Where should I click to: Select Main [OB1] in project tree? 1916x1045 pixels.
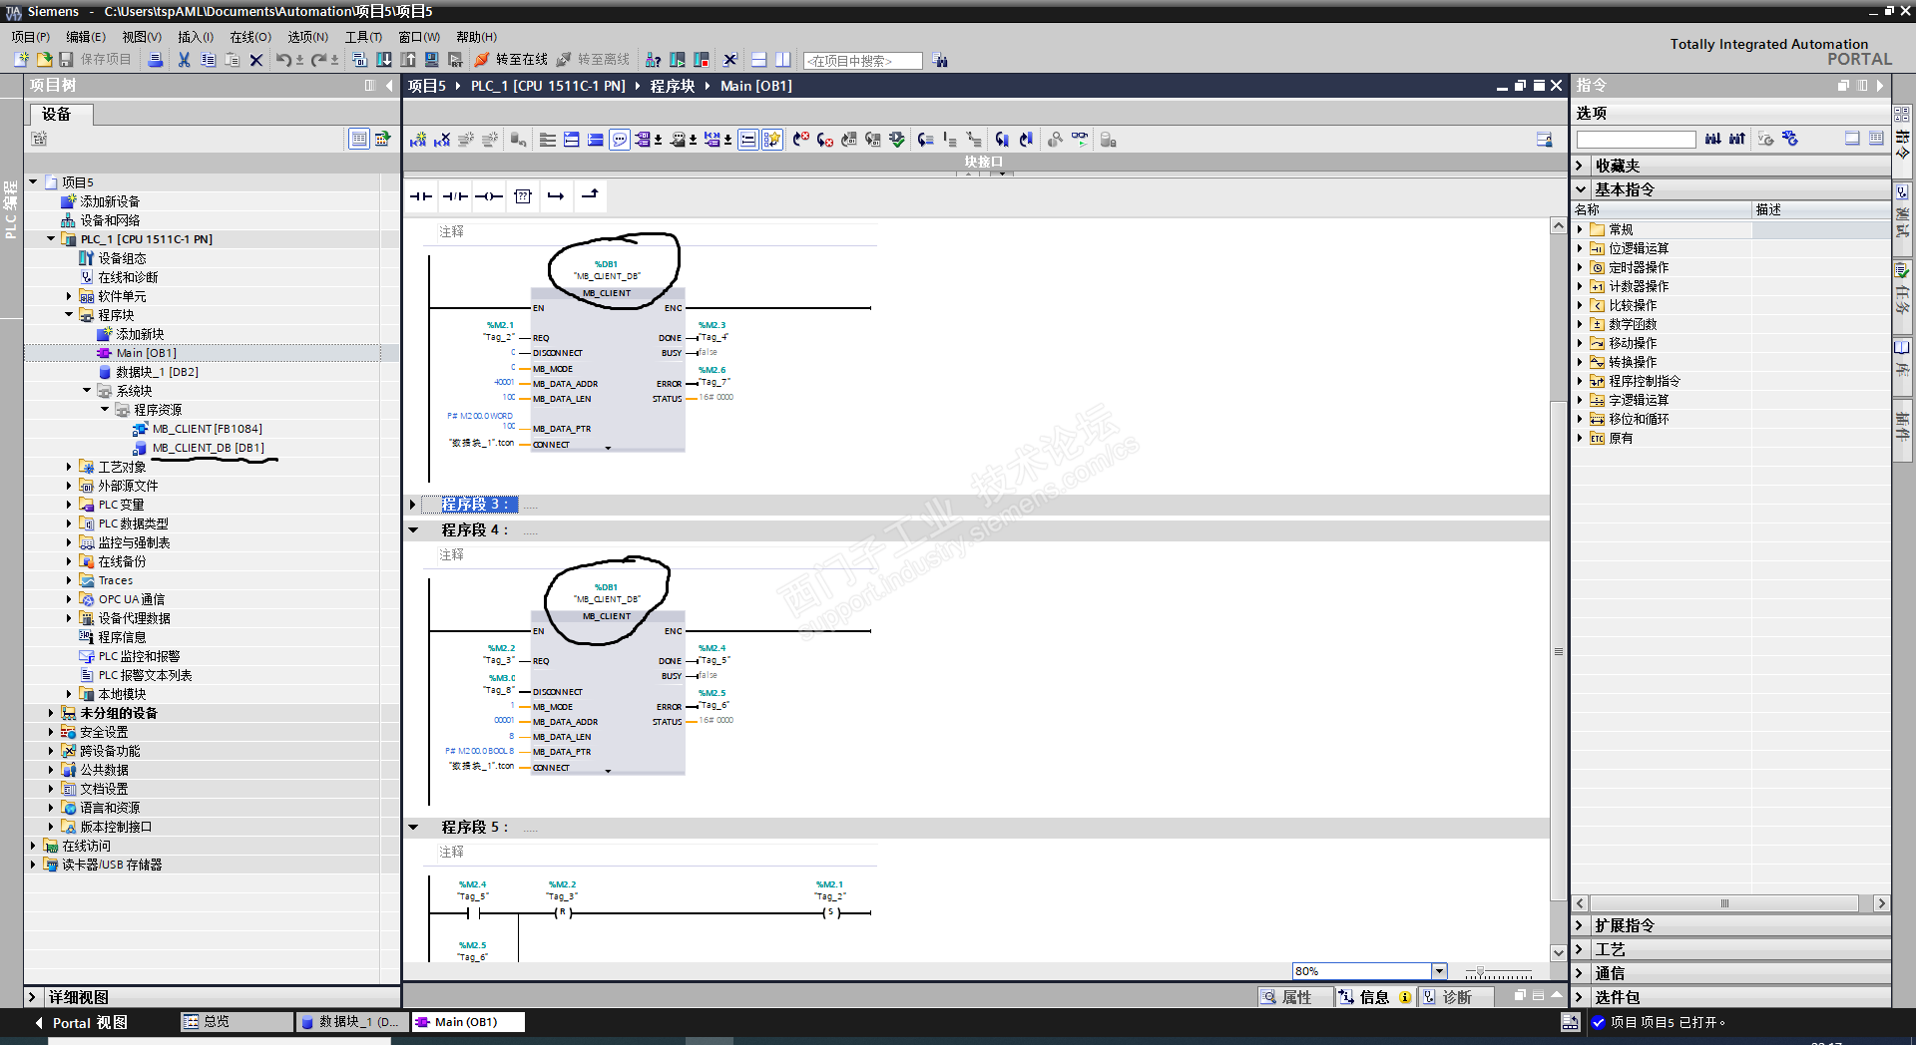click(x=146, y=353)
